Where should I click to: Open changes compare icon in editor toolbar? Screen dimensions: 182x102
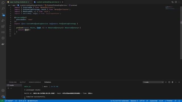[173, 2]
